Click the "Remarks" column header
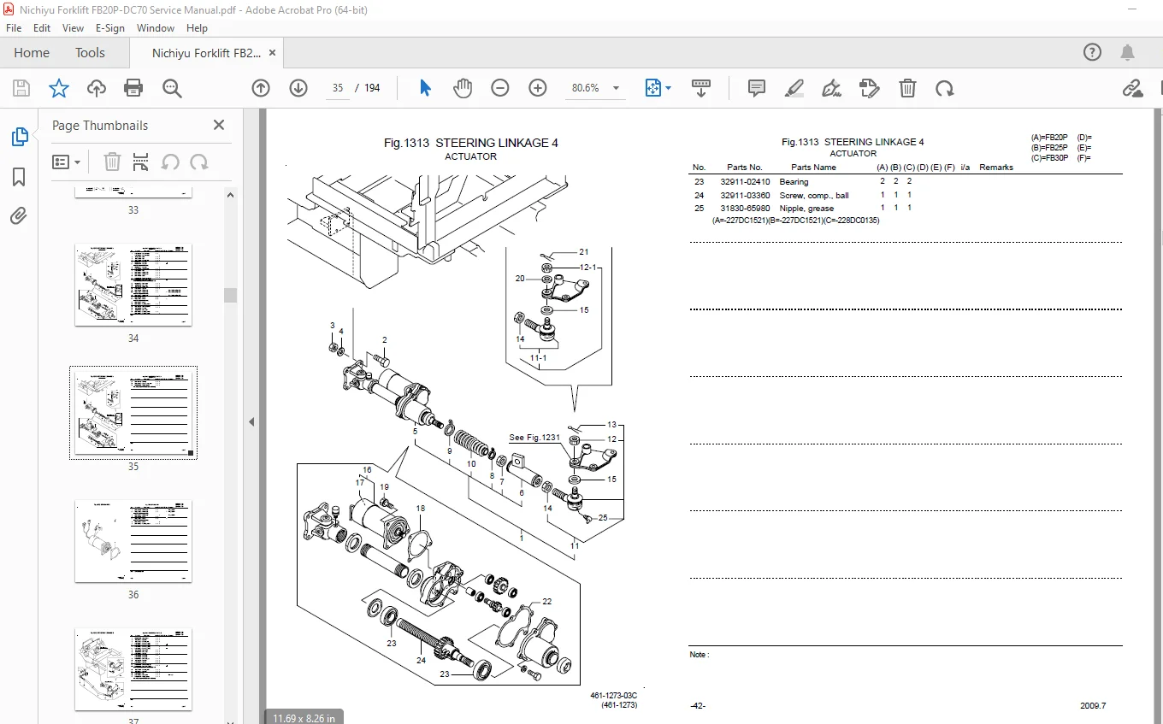The width and height of the screenshot is (1163, 724). pos(996,168)
